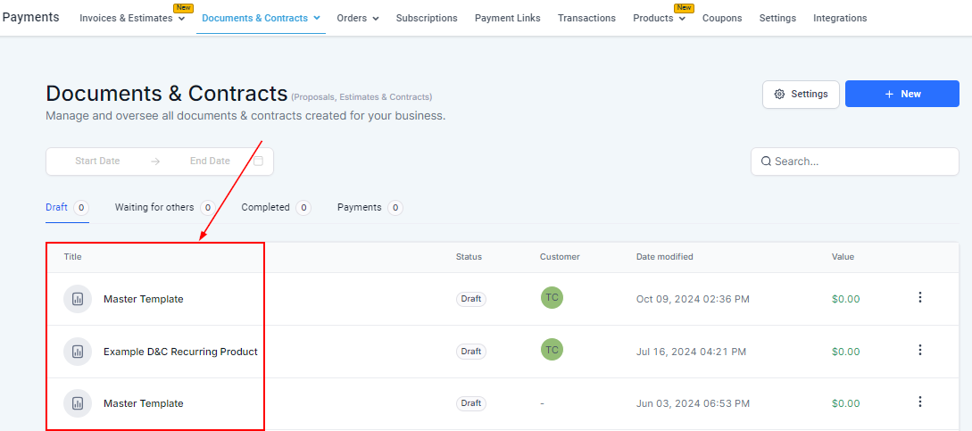The image size is (972, 431).
Task: Open Settings button beside New
Action: 801,94
